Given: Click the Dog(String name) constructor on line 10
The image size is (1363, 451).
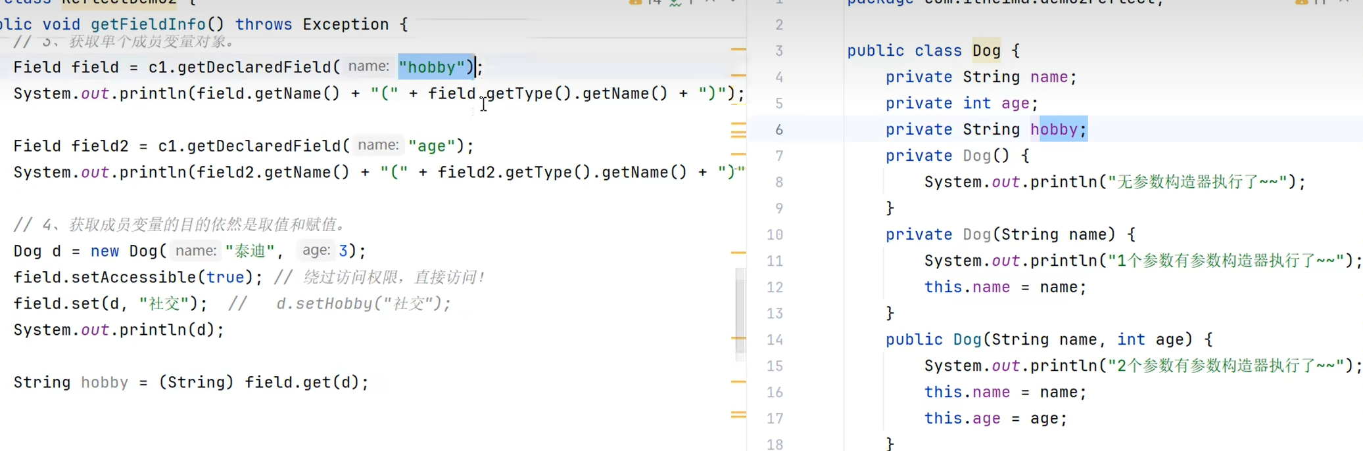Looking at the screenshot, I should (1040, 234).
